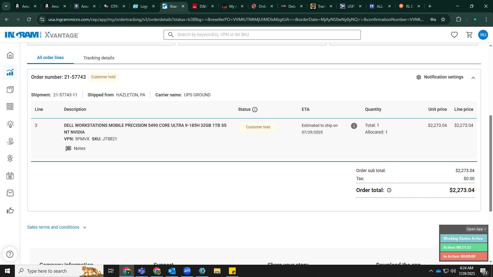
Task: Switch to the RLC browser tab
Action: tap(409, 6)
